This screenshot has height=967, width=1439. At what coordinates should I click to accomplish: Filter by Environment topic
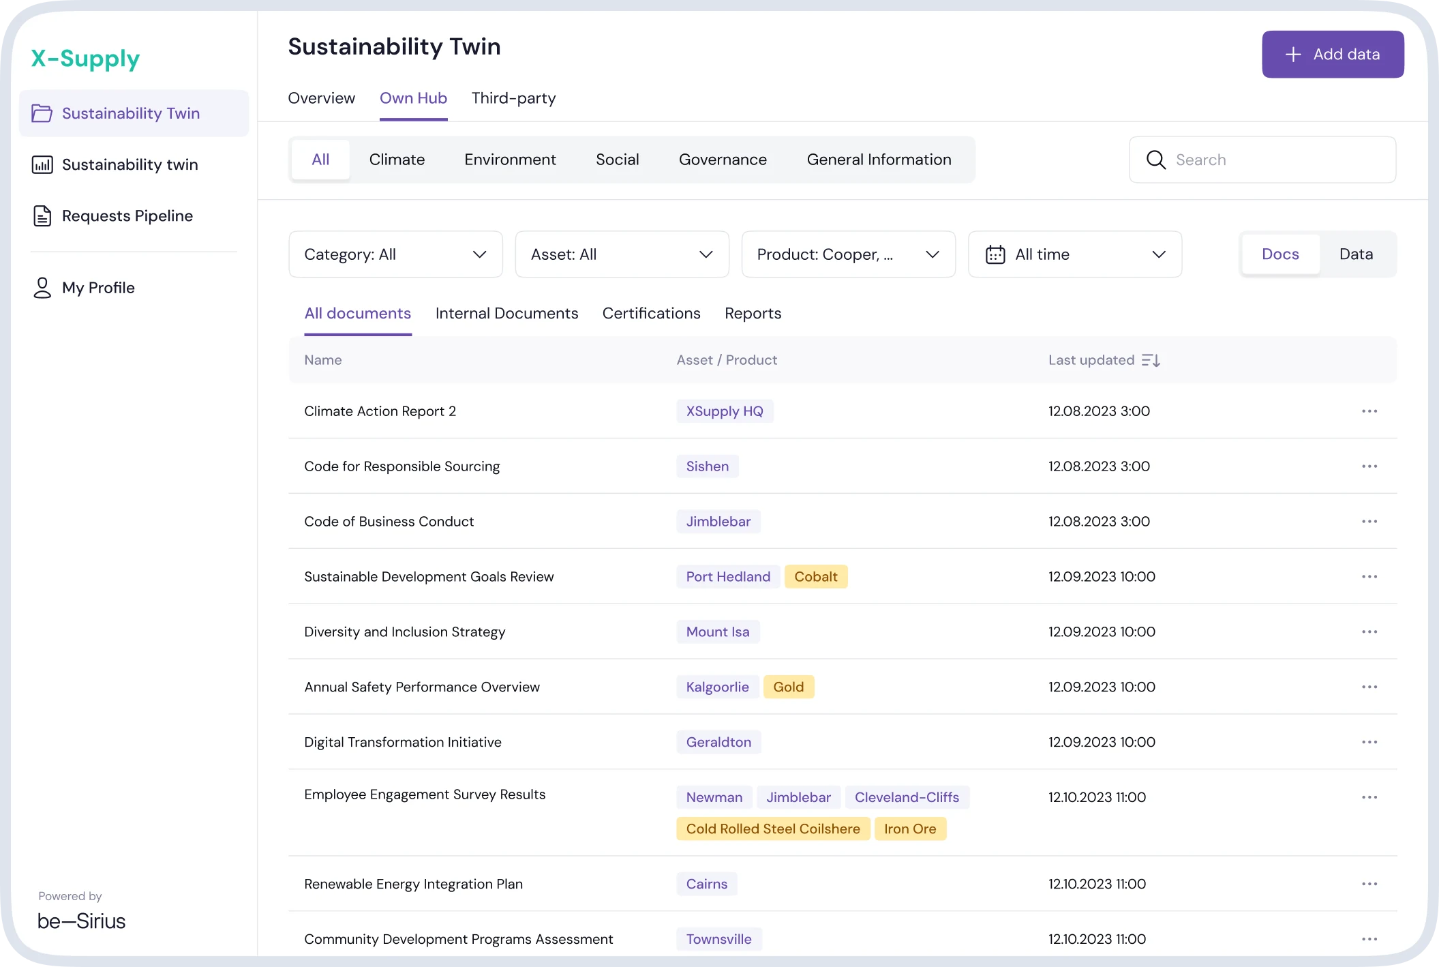pyautogui.click(x=510, y=160)
